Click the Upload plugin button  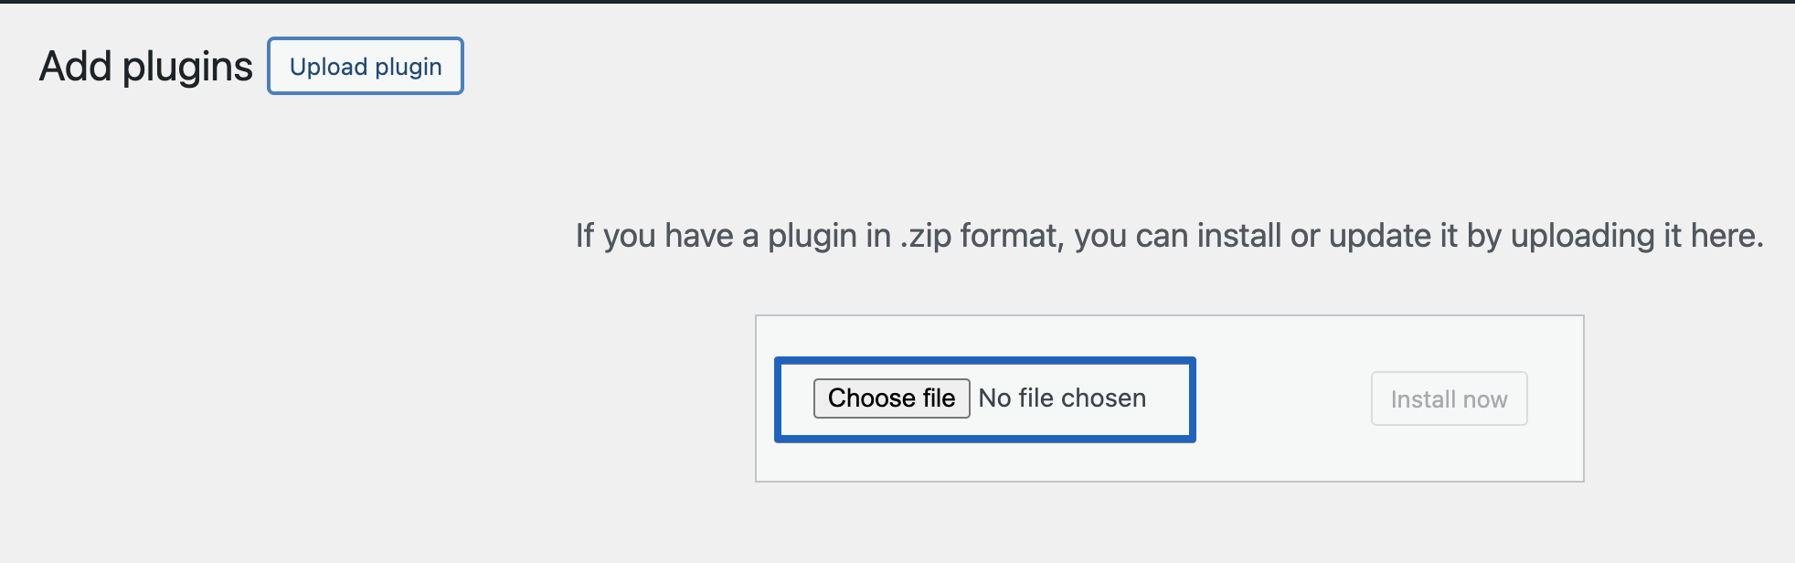pos(366,66)
